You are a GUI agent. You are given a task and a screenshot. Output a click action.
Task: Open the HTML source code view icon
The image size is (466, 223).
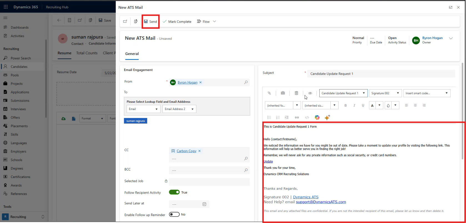[307, 117]
